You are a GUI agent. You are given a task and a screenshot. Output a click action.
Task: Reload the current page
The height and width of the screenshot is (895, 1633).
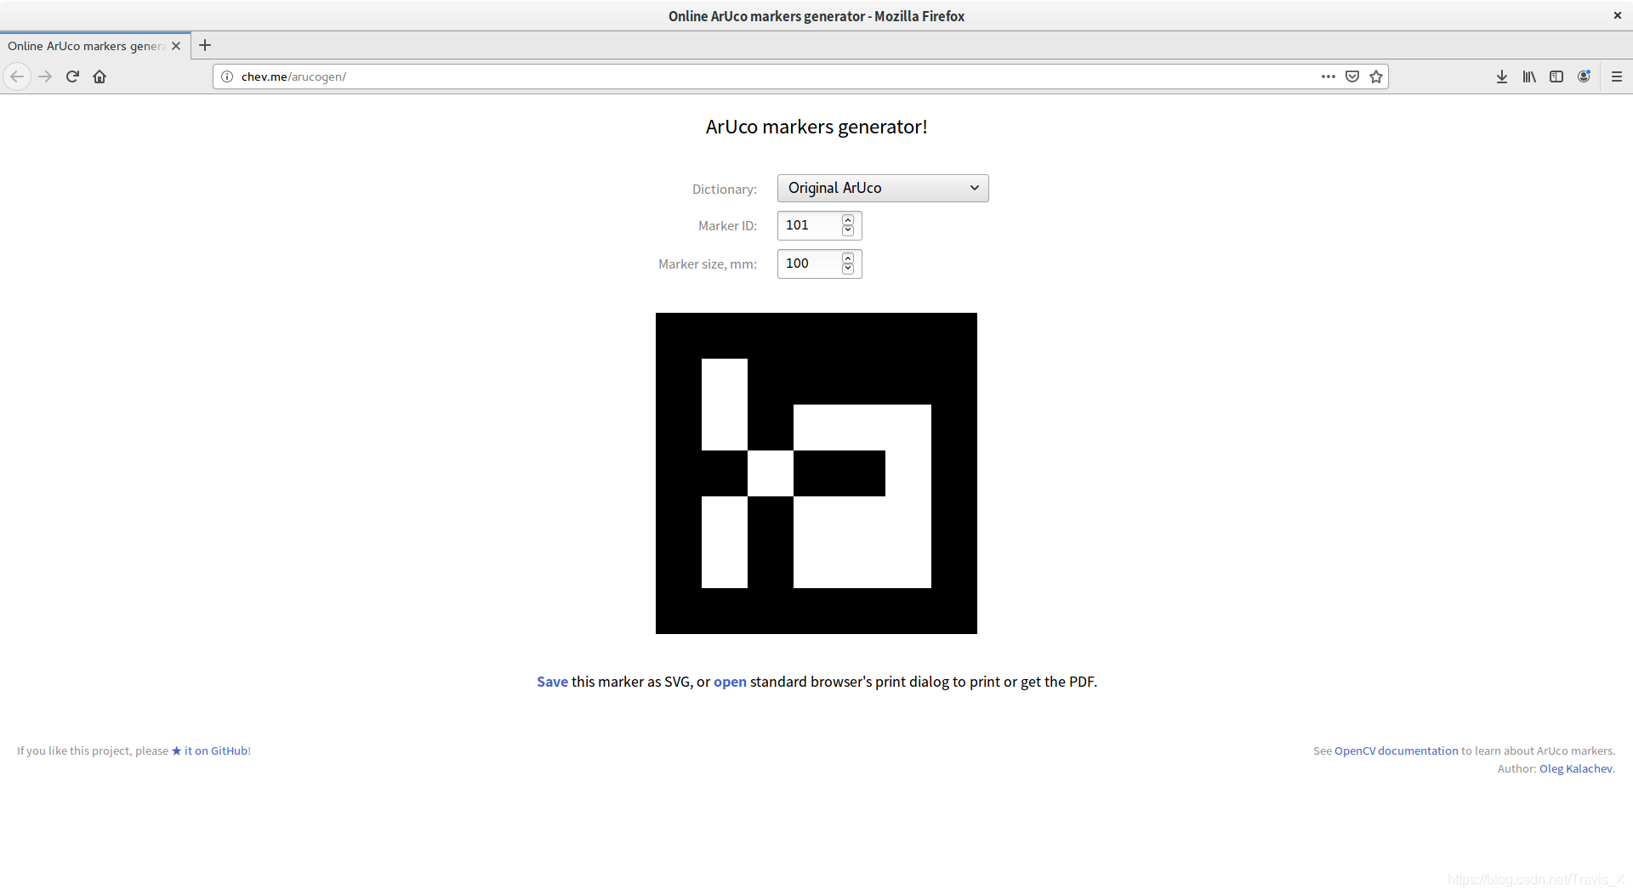pyautogui.click(x=72, y=76)
